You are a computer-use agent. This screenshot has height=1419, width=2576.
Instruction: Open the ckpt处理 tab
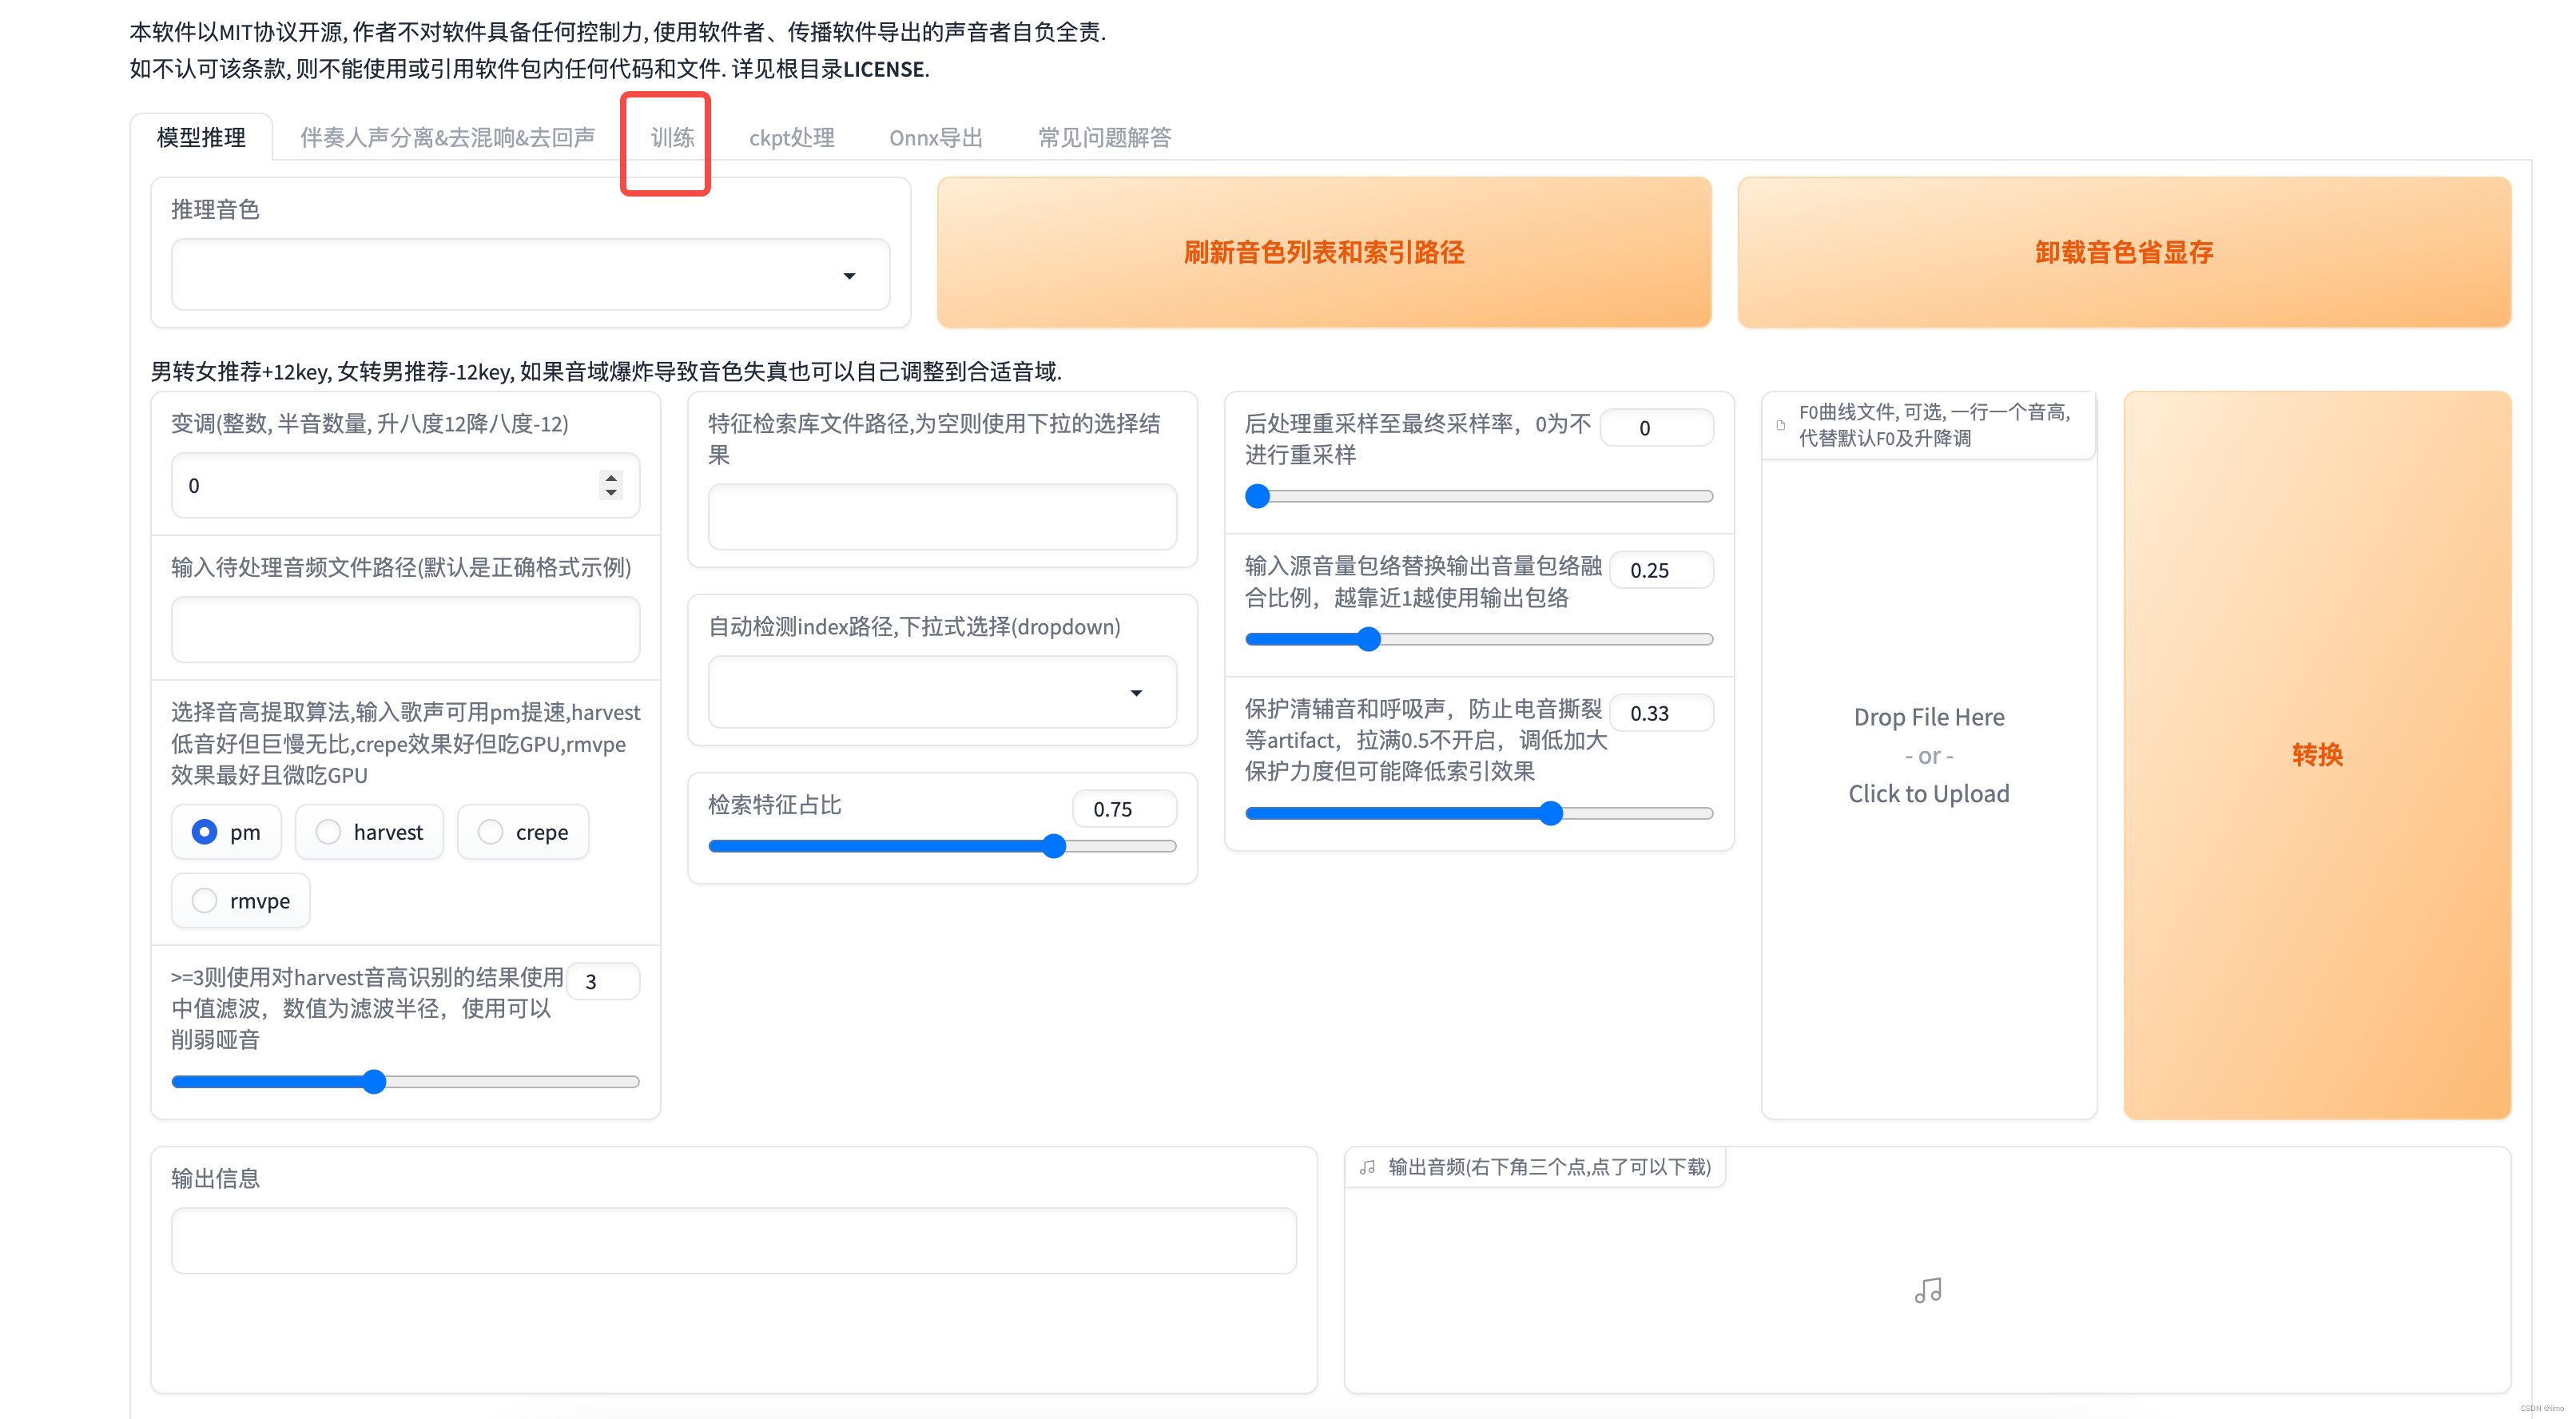[x=791, y=138]
